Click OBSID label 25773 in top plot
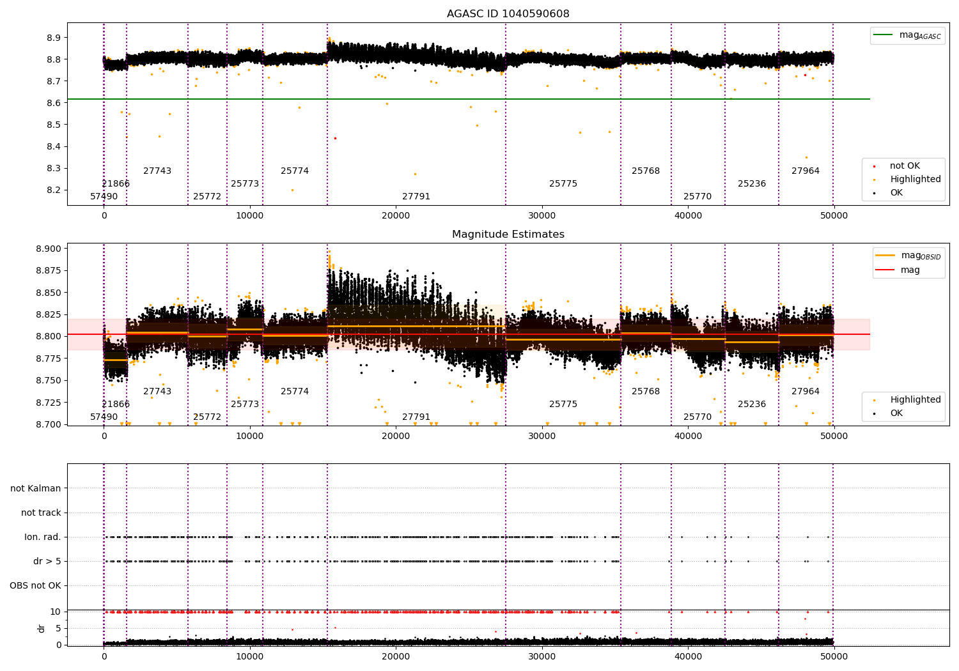The height and width of the screenshot is (671, 959). [245, 184]
